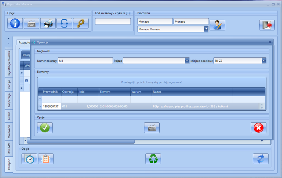Image resolution: width=282 pixels, height=178 pixels.
Task: Expand the Miejsce docelowe dropdown
Action: pyautogui.click(x=263, y=61)
